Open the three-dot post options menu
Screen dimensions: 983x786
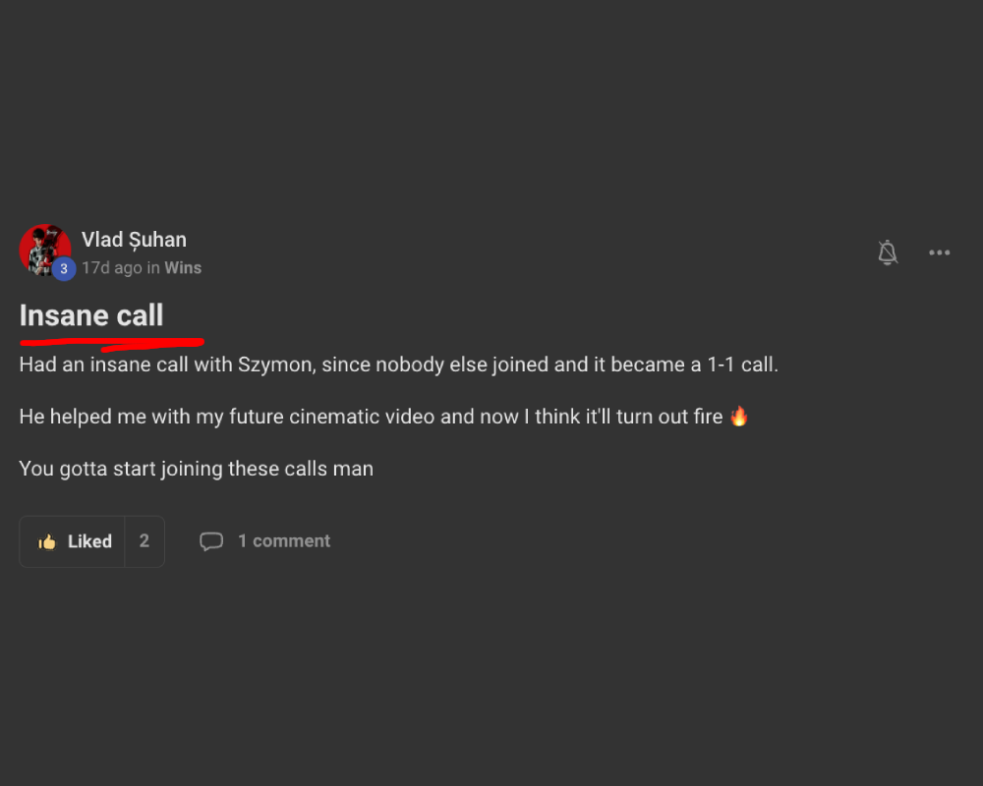[940, 253]
